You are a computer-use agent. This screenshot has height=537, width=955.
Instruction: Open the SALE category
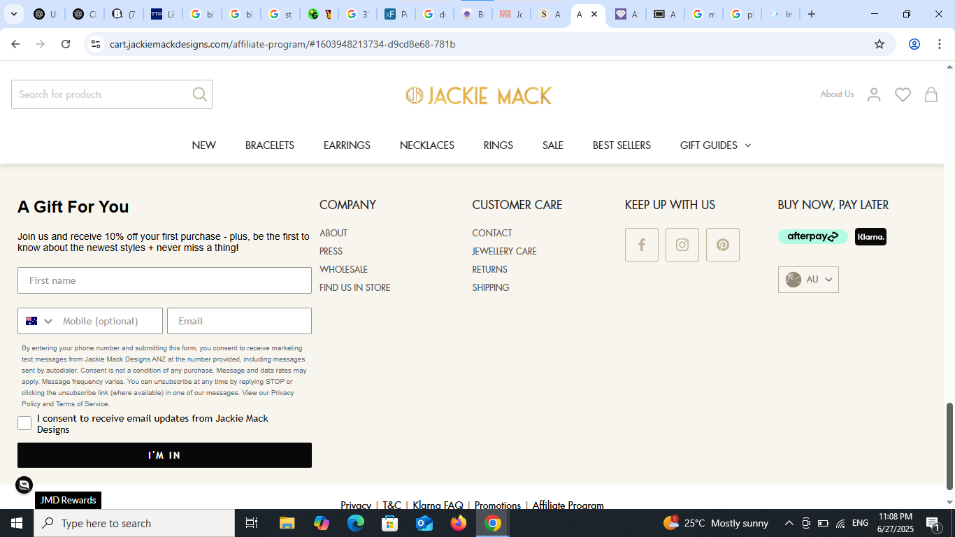coord(553,145)
